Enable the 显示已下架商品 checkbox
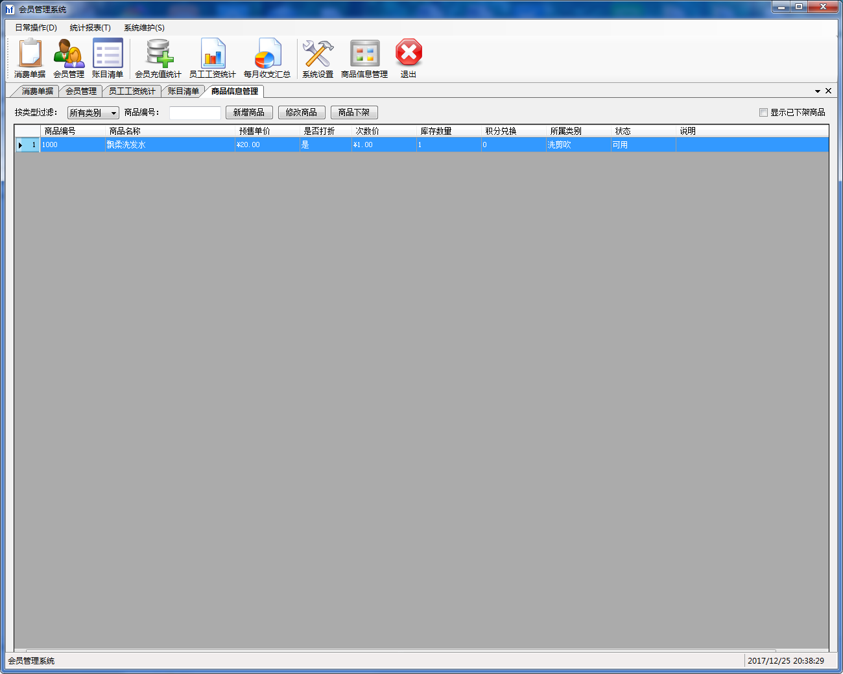843x674 pixels. tap(763, 112)
